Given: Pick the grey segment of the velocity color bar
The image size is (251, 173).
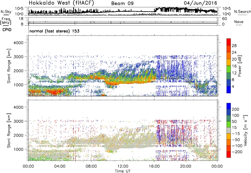Looking at the screenshot, I should pos(229,131).
